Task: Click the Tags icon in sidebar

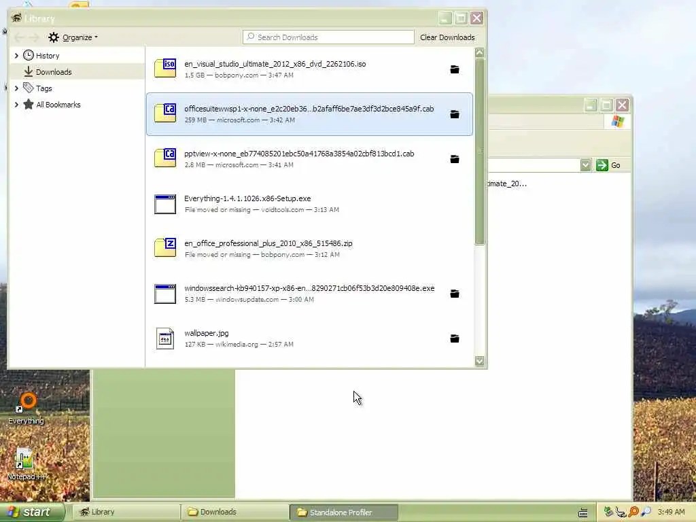Action: [x=29, y=88]
